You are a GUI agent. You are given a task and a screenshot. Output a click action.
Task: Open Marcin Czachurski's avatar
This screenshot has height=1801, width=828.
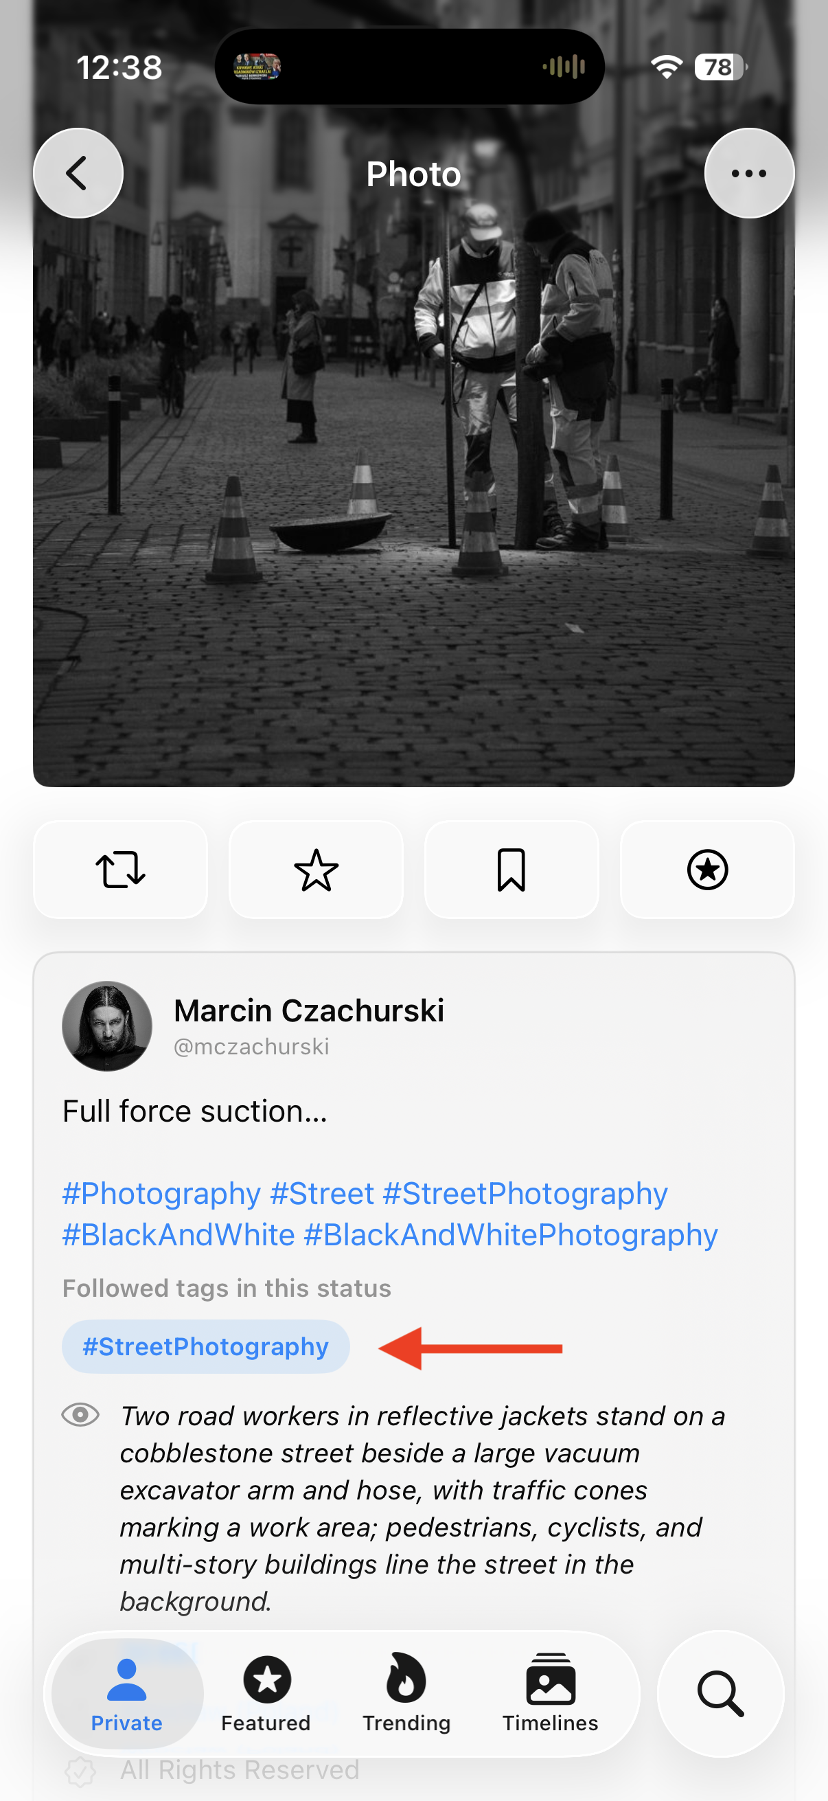point(107,1026)
